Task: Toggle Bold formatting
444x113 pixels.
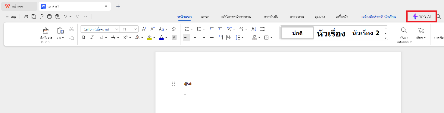Action: click(84, 37)
